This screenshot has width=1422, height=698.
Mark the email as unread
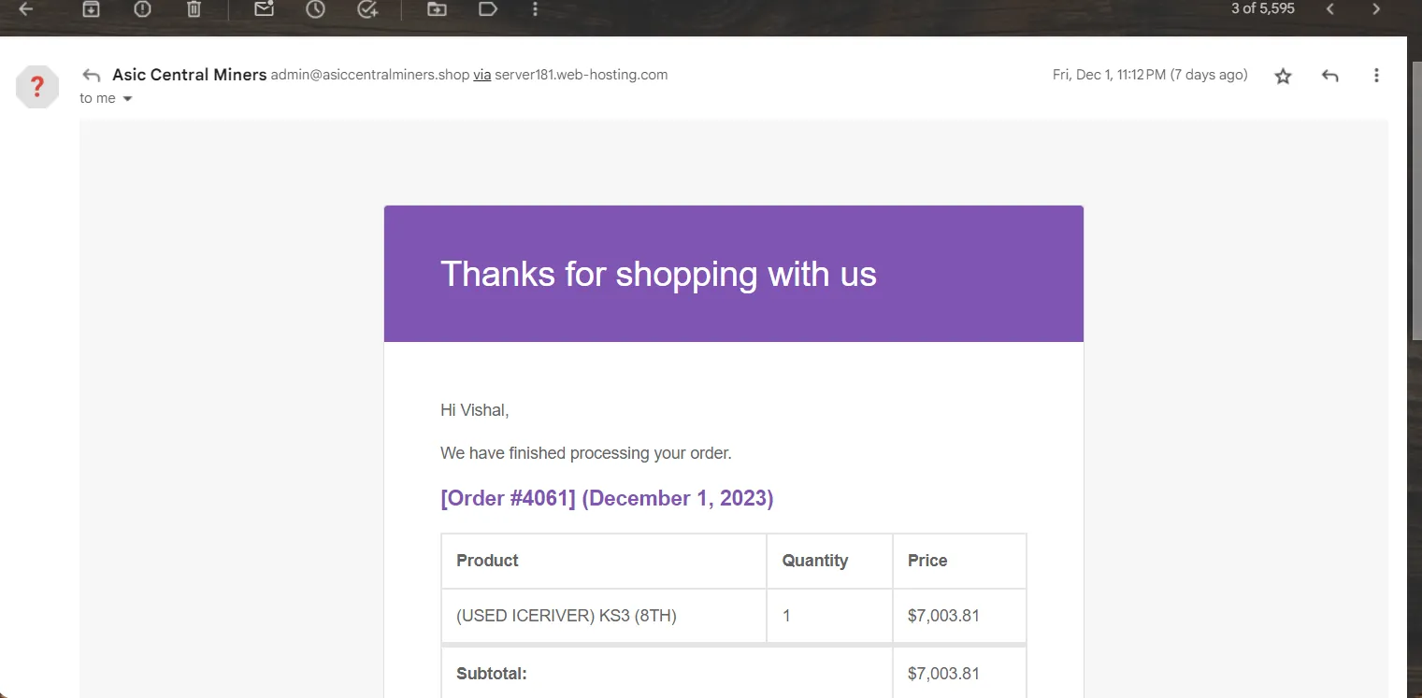tap(265, 9)
